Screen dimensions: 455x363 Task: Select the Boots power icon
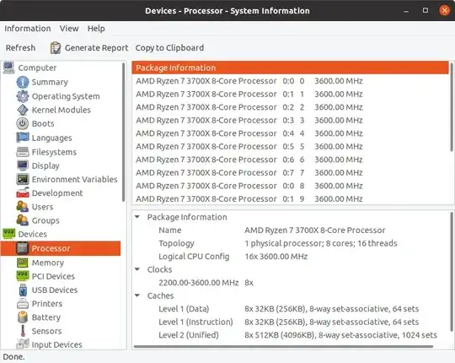point(23,123)
